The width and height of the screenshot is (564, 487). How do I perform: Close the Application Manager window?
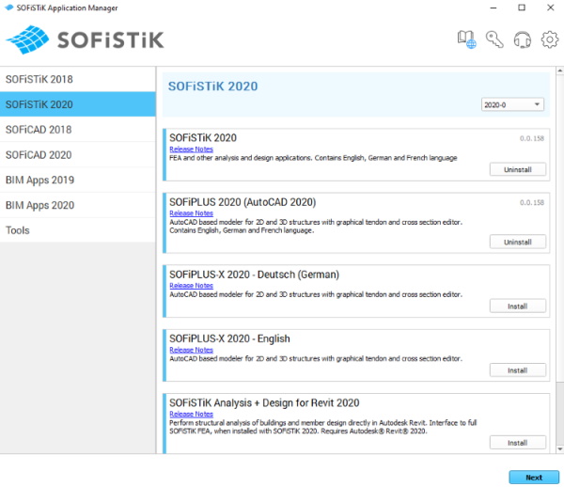[550, 8]
